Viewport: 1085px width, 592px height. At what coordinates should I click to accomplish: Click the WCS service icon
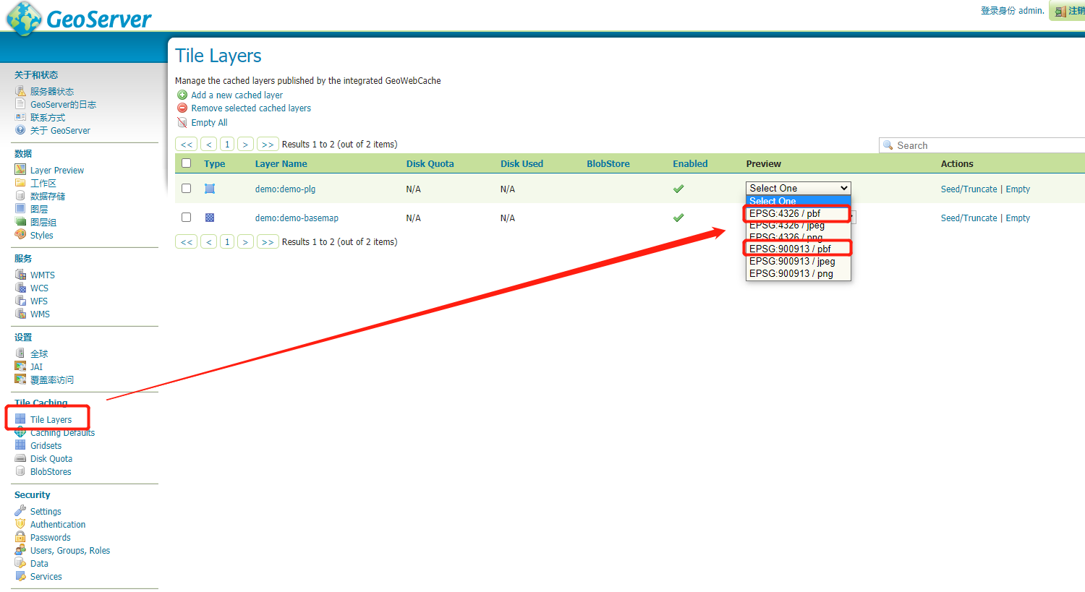(20, 288)
